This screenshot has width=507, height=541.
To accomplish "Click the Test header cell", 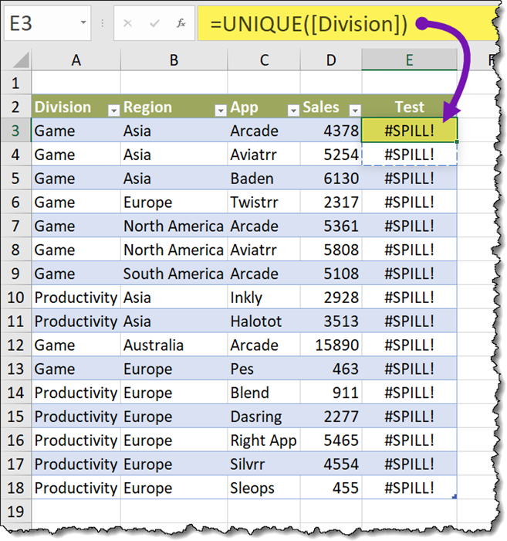I will pyautogui.click(x=409, y=107).
